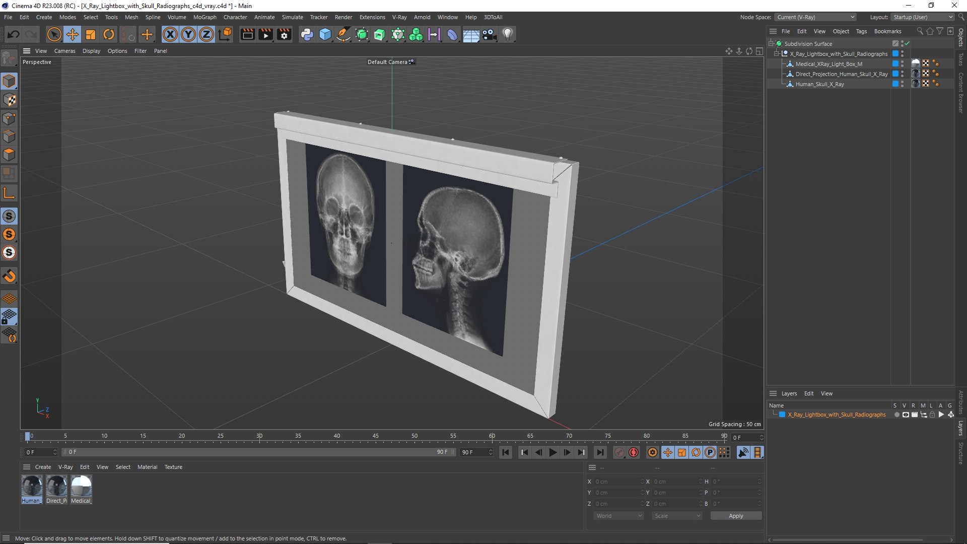
Task: Open the Layout dropdown
Action: coord(923,17)
